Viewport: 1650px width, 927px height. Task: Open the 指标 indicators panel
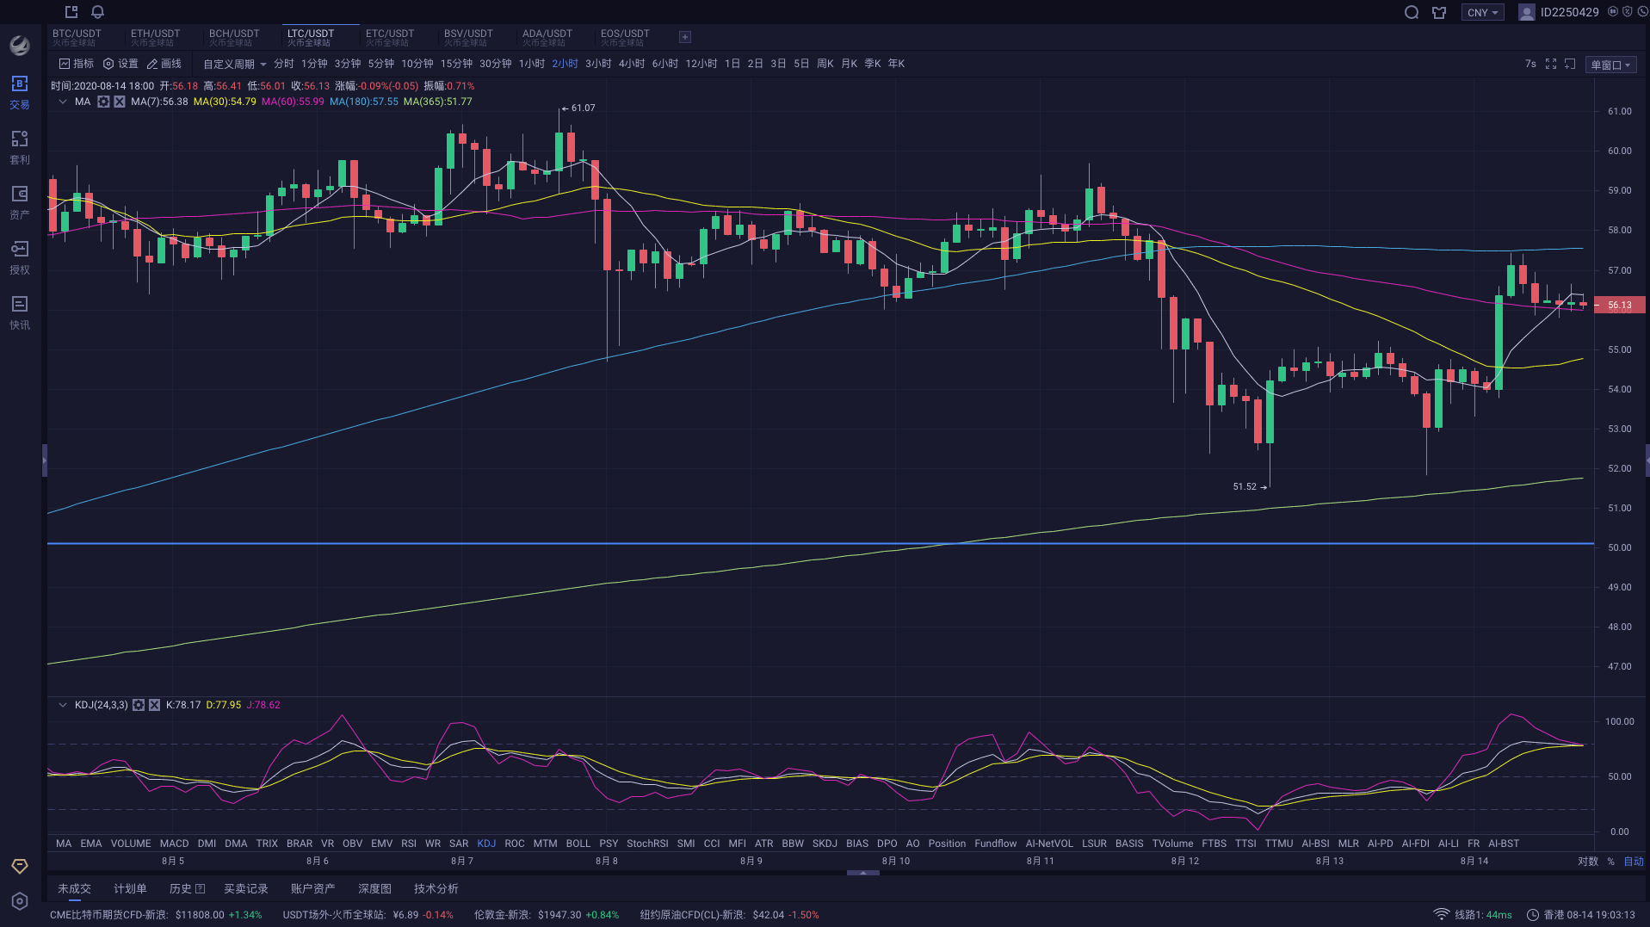pyautogui.click(x=77, y=63)
